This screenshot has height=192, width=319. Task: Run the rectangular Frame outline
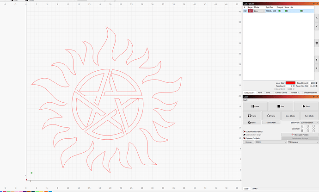[x=252, y=116]
